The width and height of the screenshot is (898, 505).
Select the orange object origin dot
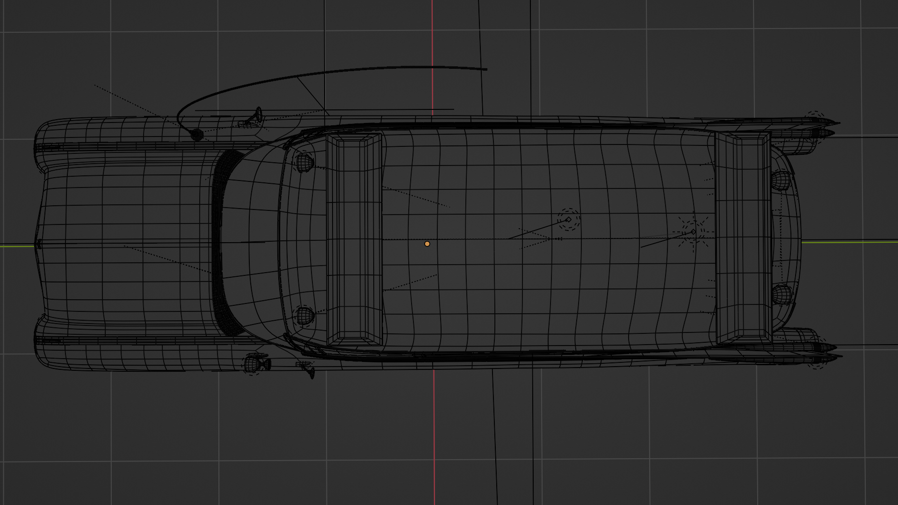coord(427,244)
